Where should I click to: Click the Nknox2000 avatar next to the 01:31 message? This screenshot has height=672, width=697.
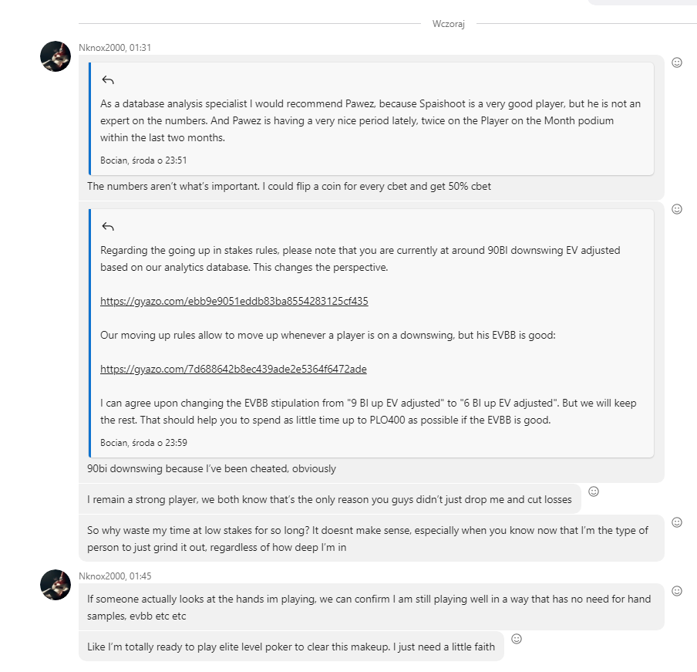(56, 56)
